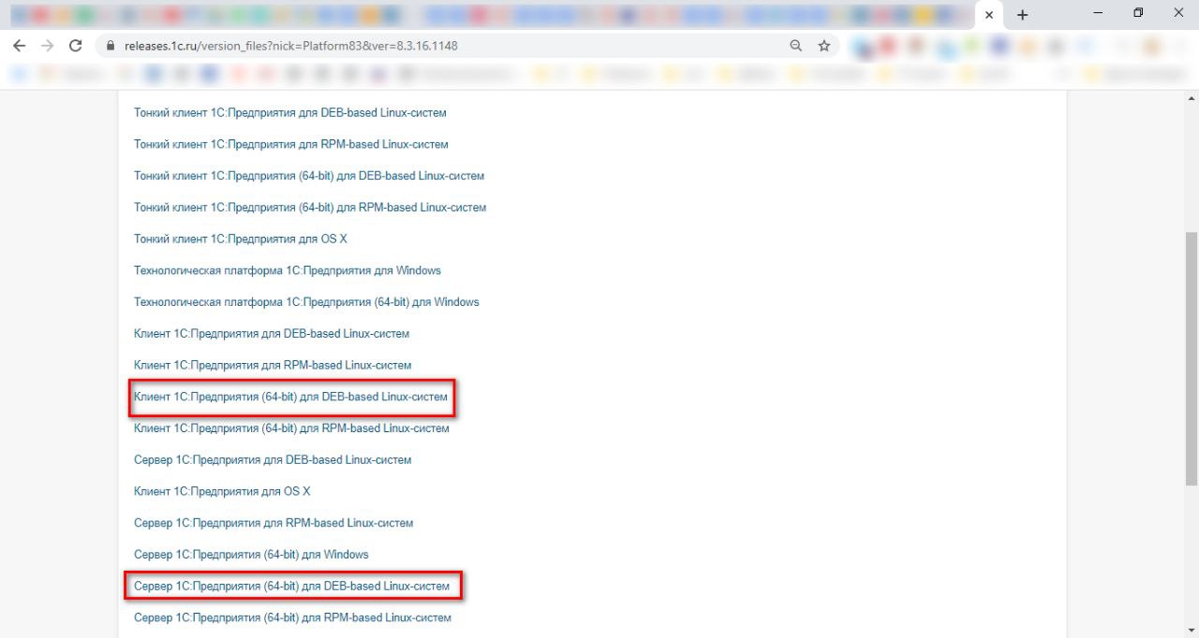Image resolution: width=1199 pixels, height=638 pixels.
Task: Open thin client (64-bit) RPM-based Linux link
Action: coord(310,207)
